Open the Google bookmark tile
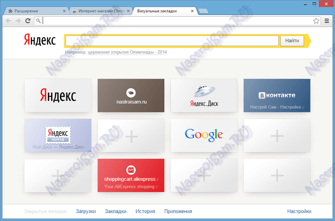 click(x=204, y=135)
